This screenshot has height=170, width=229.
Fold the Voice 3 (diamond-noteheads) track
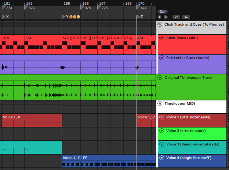click(162, 144)
